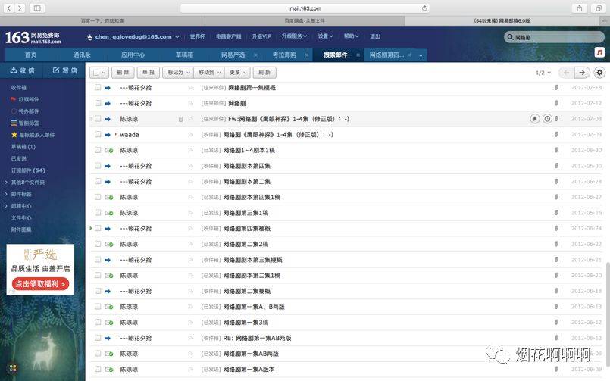Reload the mail.163.com page
The width and height of the screenshot is (610, 381).
[424, 8]
